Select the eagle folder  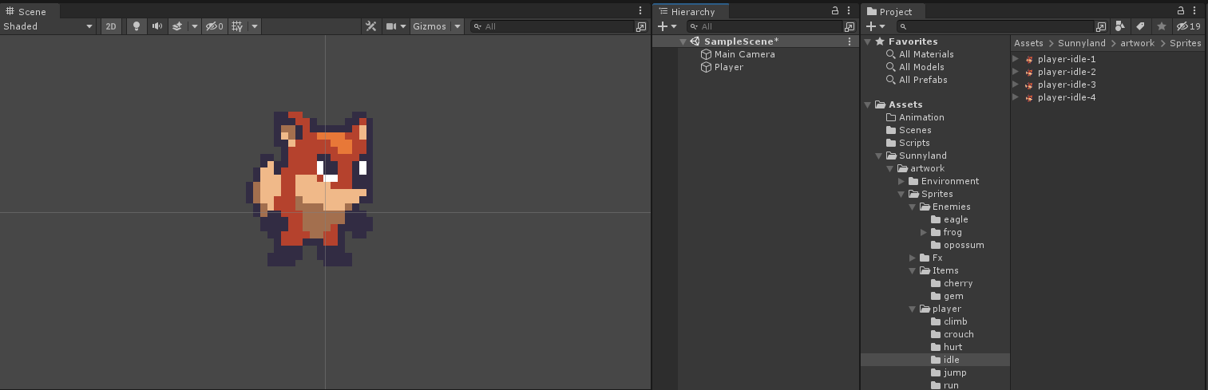click(949, 219)
